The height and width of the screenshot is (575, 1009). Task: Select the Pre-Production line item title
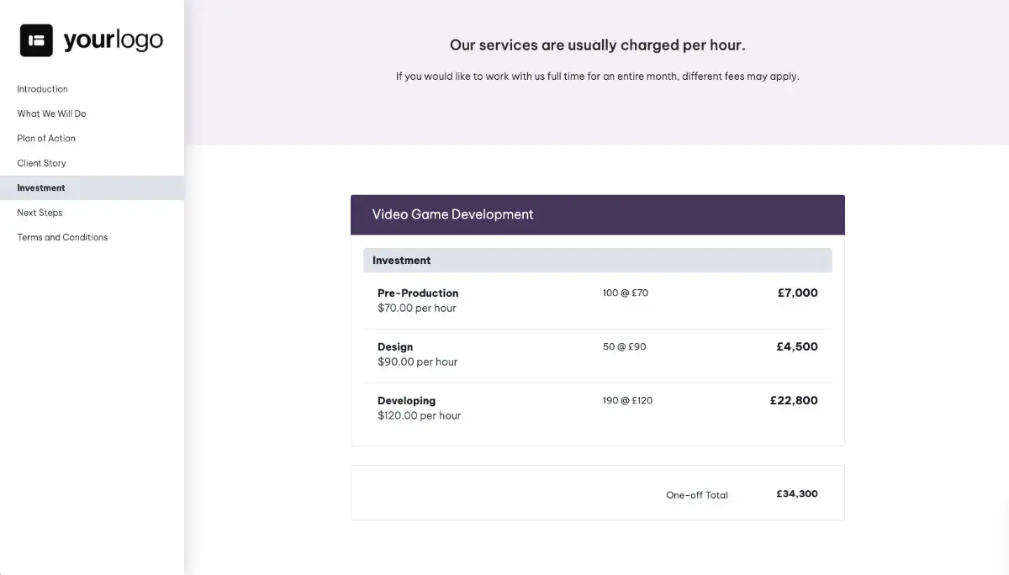[x=418, y=293]
